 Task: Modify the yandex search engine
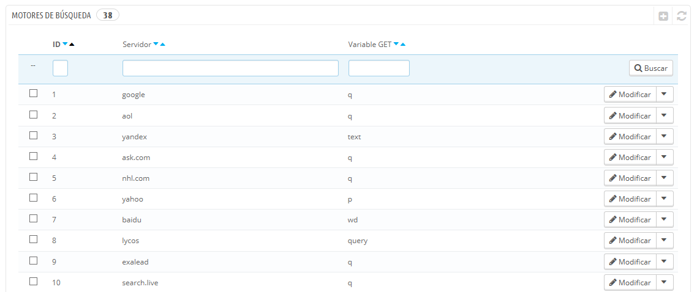[630, 136]
